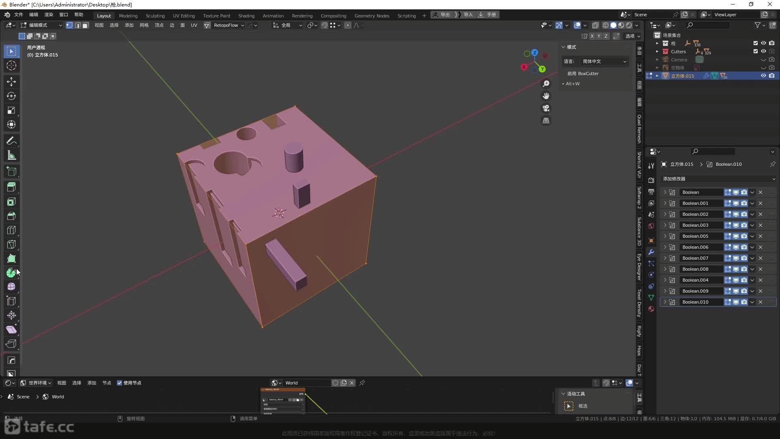Choose the Poly Build tool
780x439 pixels.
click(x=11, y=259)
